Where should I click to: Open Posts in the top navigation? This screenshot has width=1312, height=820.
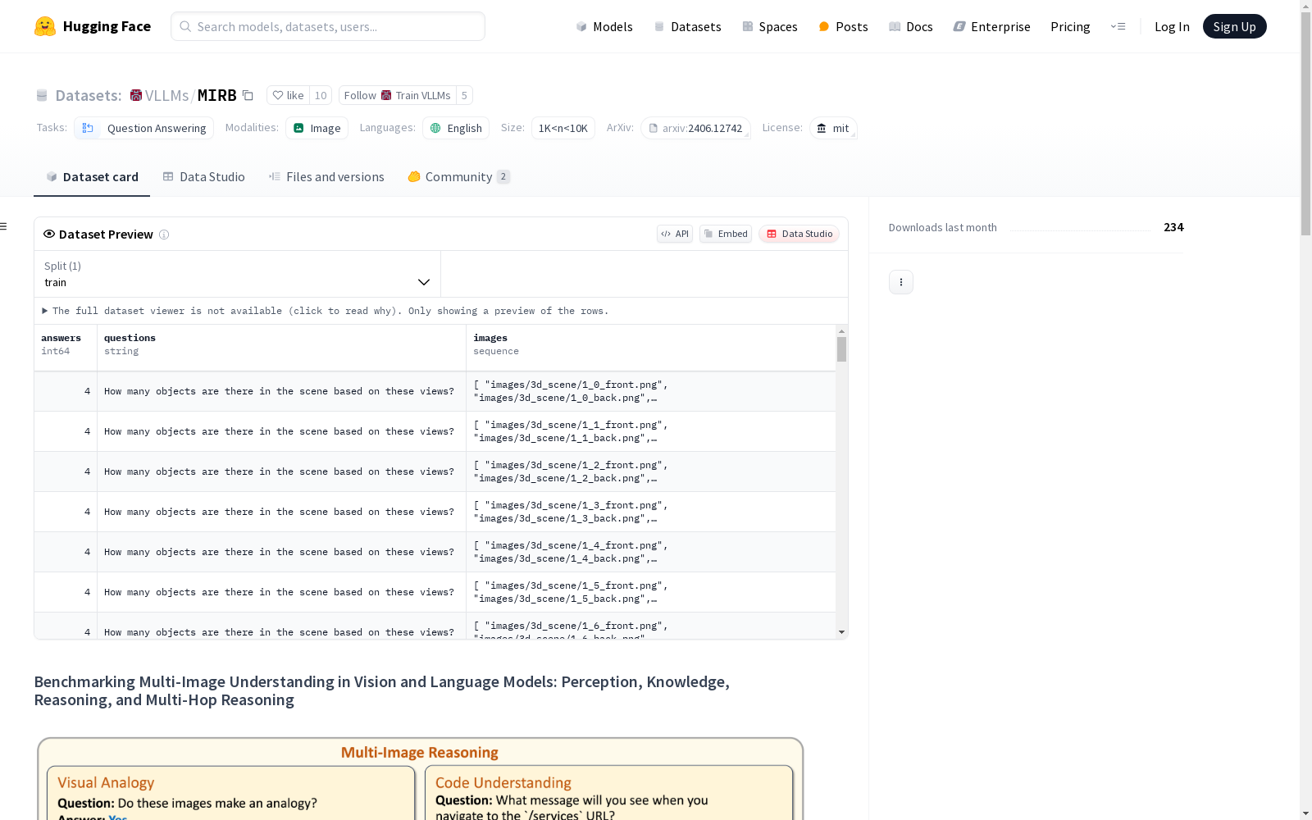843,26
